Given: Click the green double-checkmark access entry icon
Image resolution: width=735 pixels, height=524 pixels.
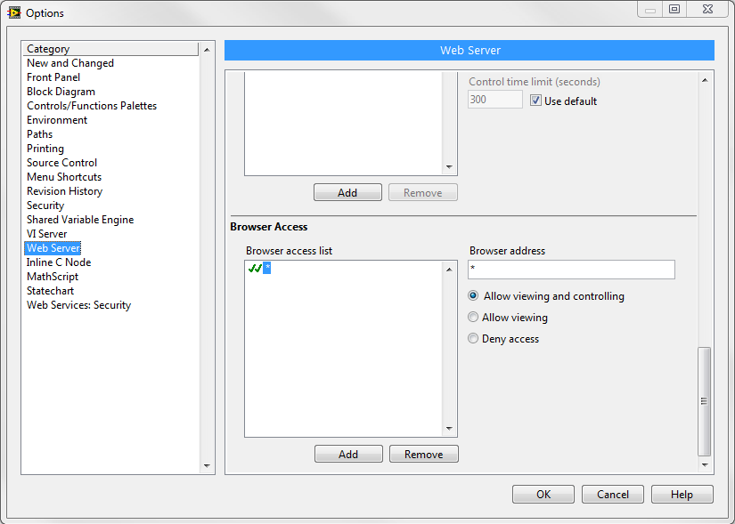Looking at the screenshot, I should tap(254, 268).
